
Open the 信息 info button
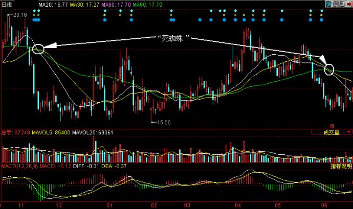click(339, 4)
